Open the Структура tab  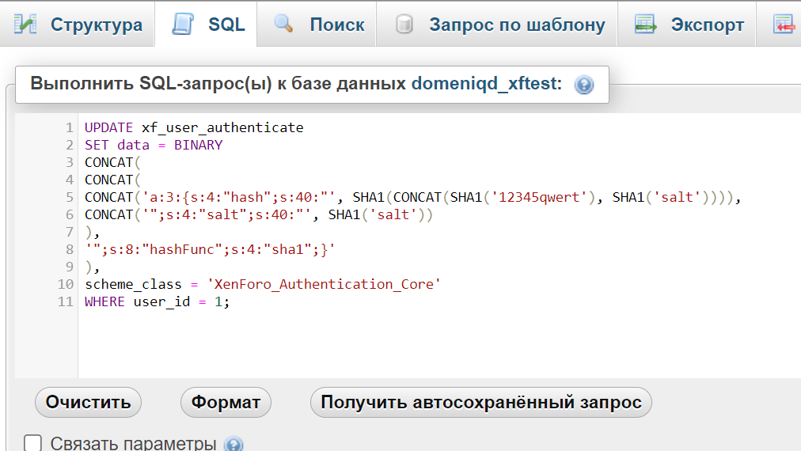click(x=77, y=24)
